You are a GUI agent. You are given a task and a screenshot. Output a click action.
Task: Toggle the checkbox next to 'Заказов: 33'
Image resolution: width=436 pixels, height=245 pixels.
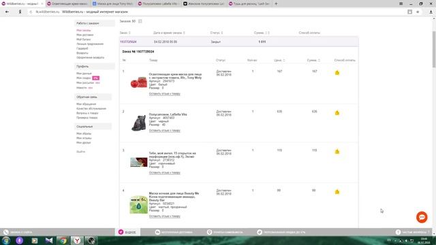click(x=140, y=21)
